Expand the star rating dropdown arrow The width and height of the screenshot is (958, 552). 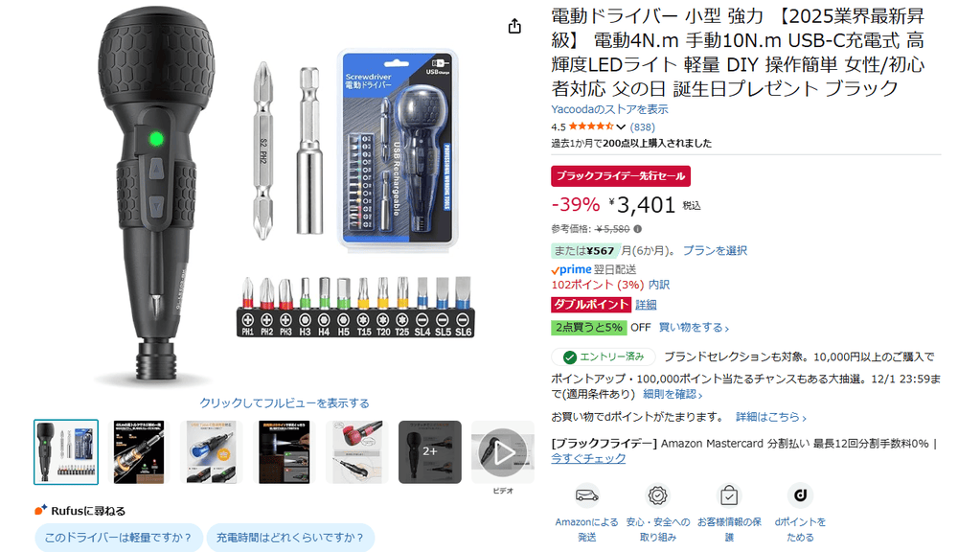pyautogui.click(x=621, y=127)
